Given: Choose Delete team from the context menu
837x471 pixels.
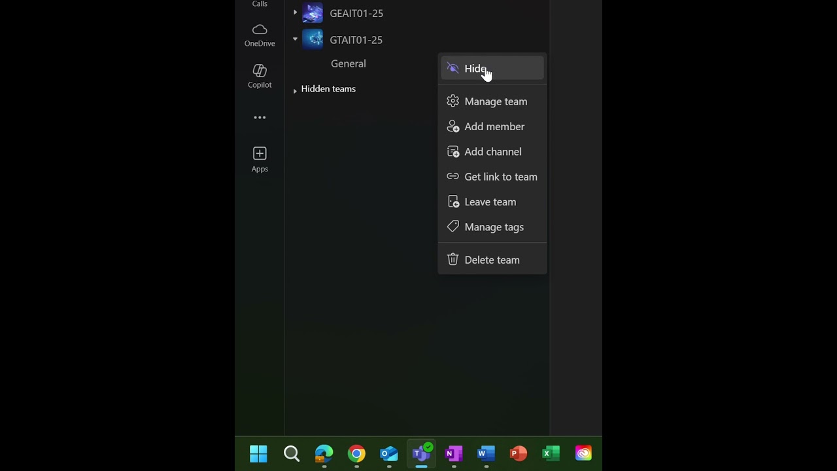Looking at the screenshot, I should pos(492,260).
